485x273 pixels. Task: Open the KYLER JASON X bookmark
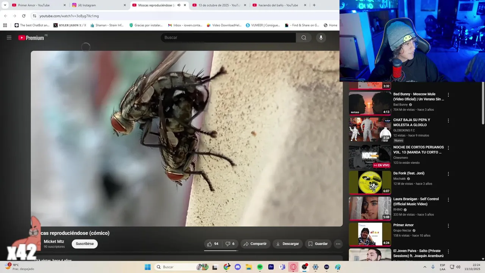(x=70, y=25)
